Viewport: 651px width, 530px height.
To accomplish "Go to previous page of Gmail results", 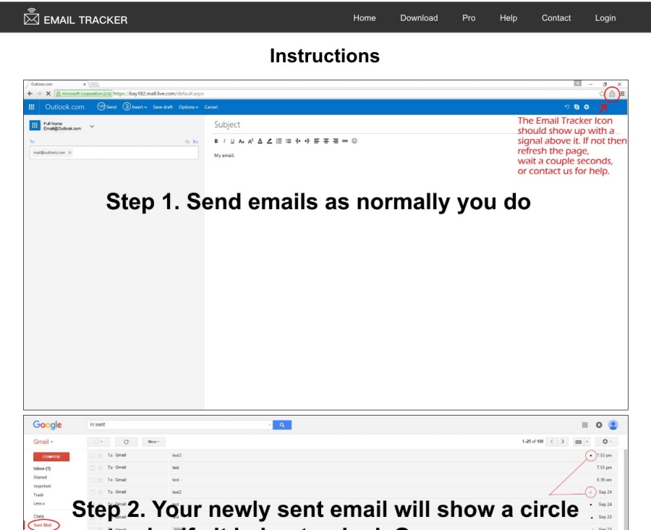I will click(552, 442).
